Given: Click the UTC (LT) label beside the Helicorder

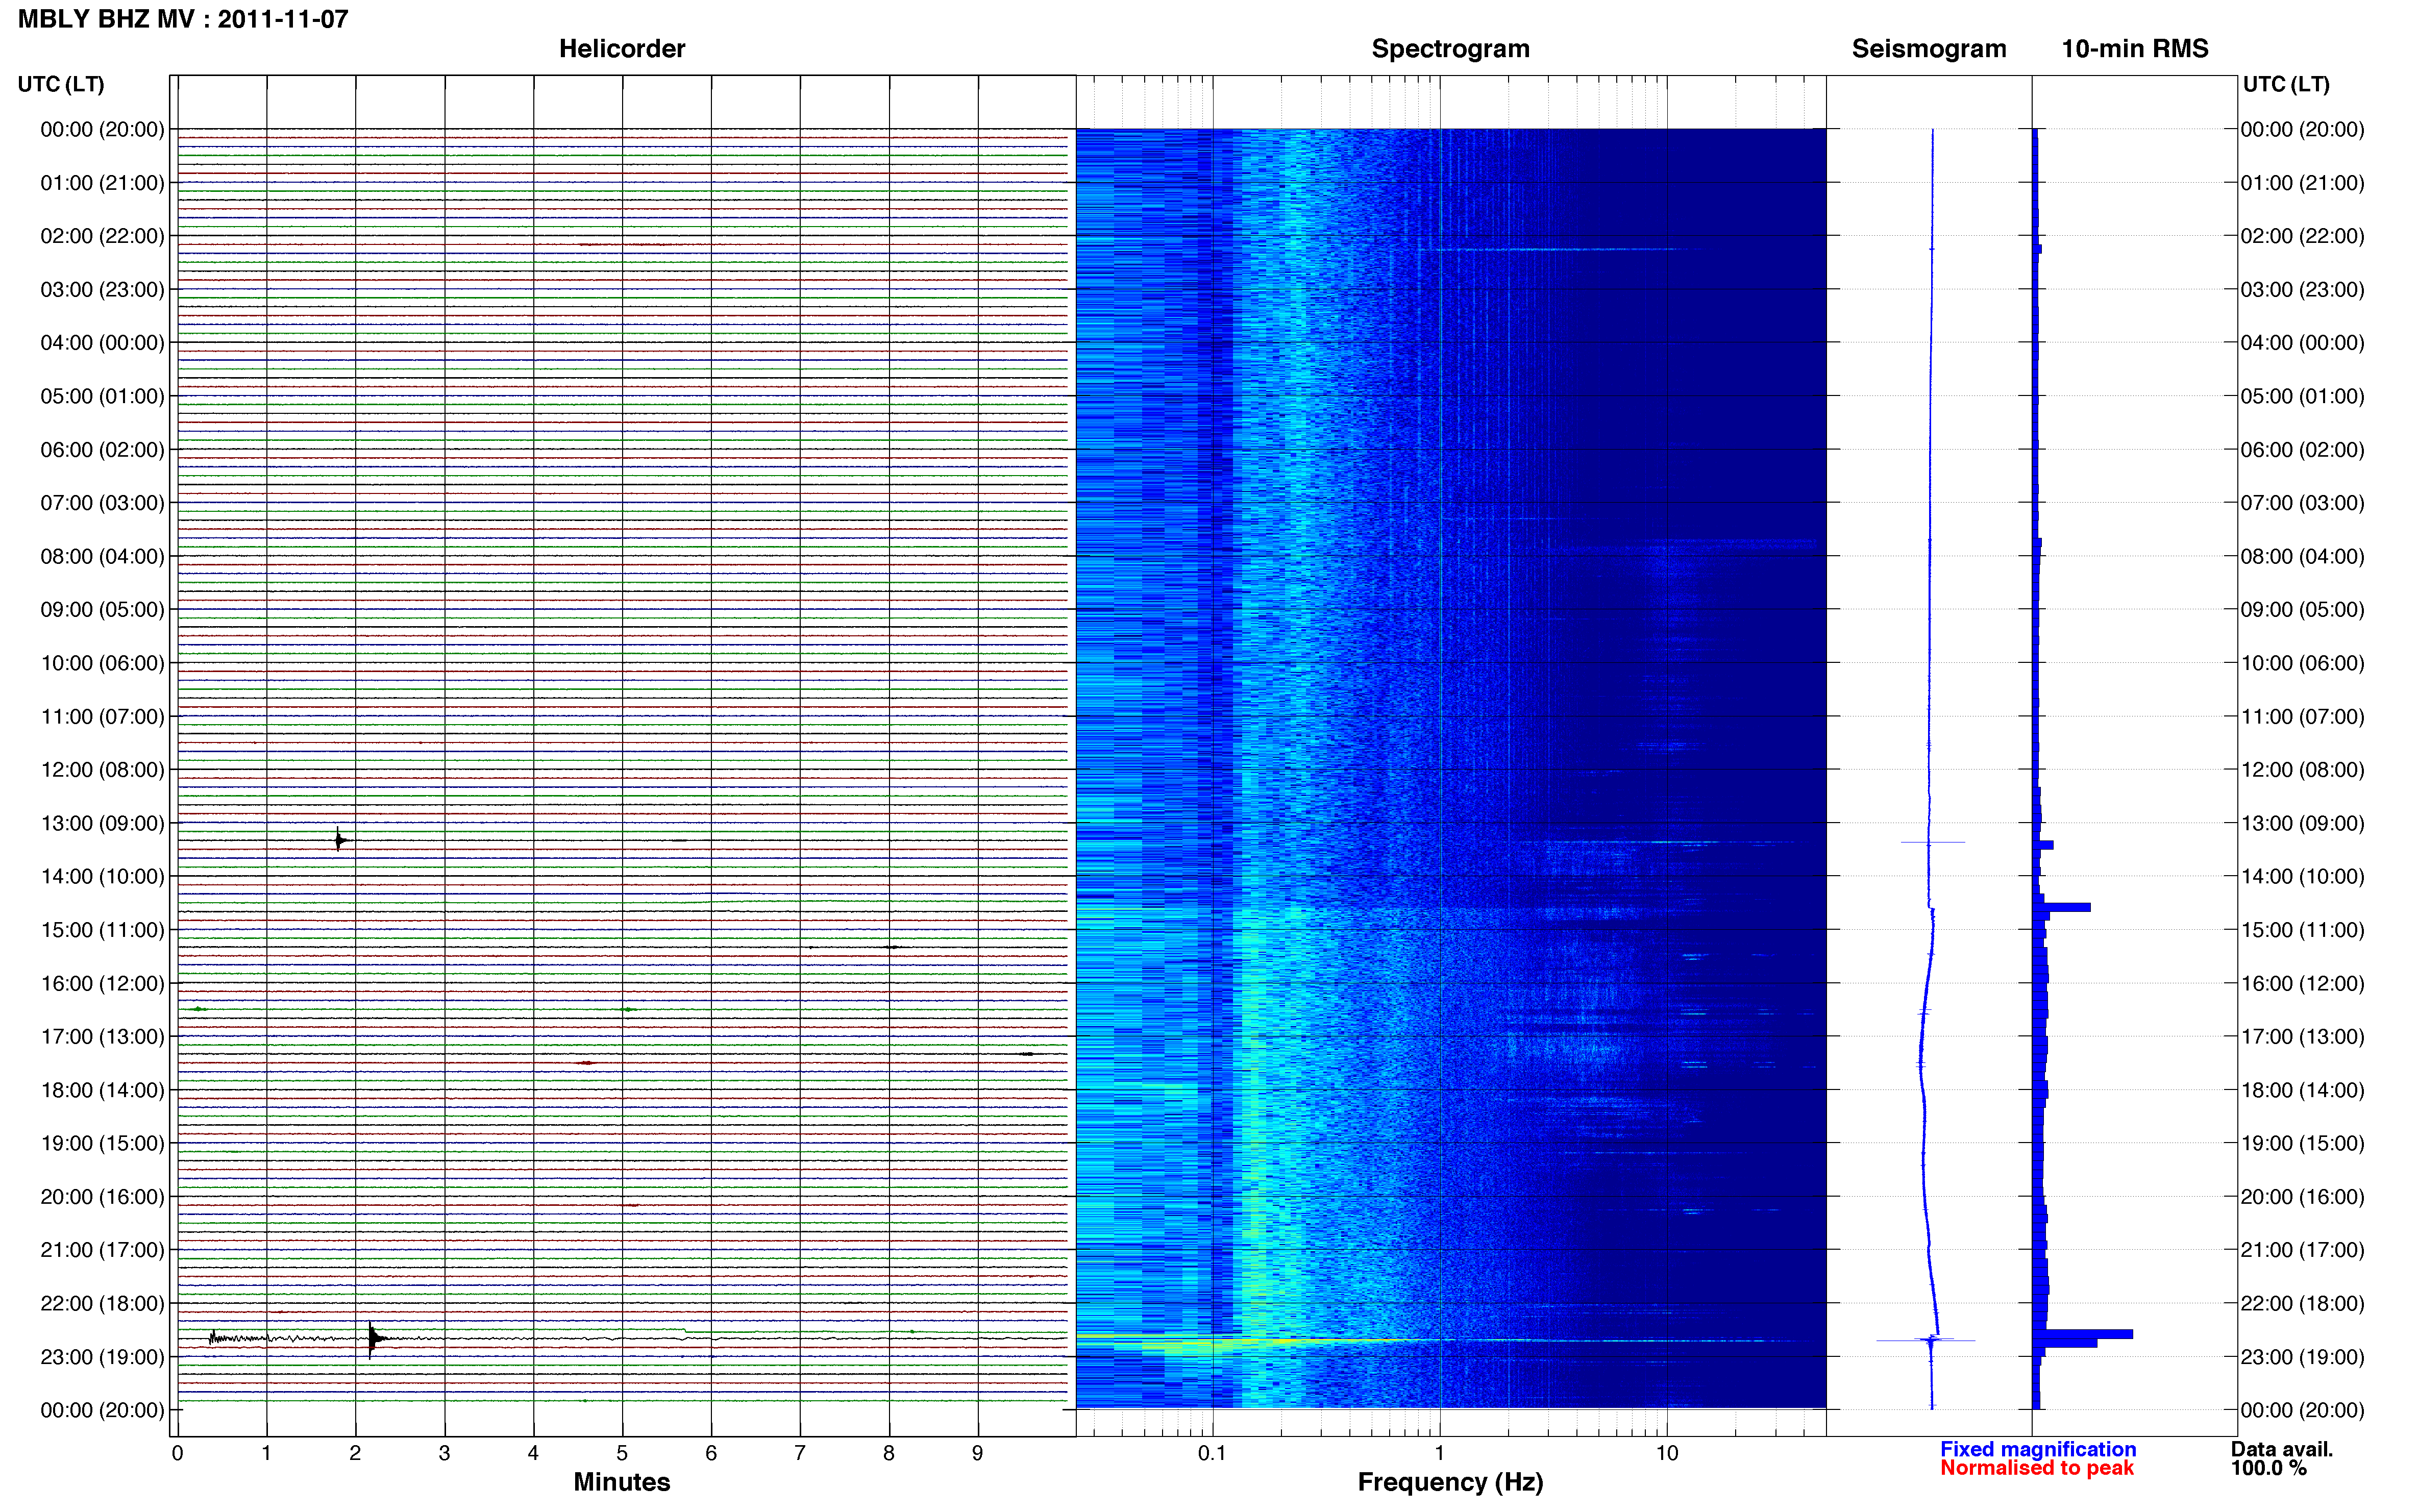Looking at the screenshot, I should click(x=61, y=84).
